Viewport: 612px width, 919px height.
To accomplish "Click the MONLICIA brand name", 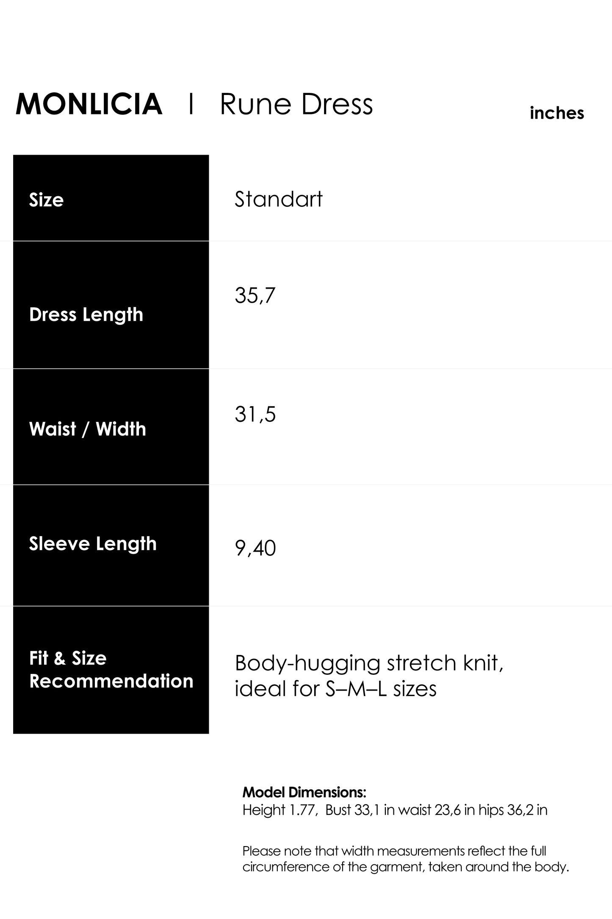I will pos(89,104).
